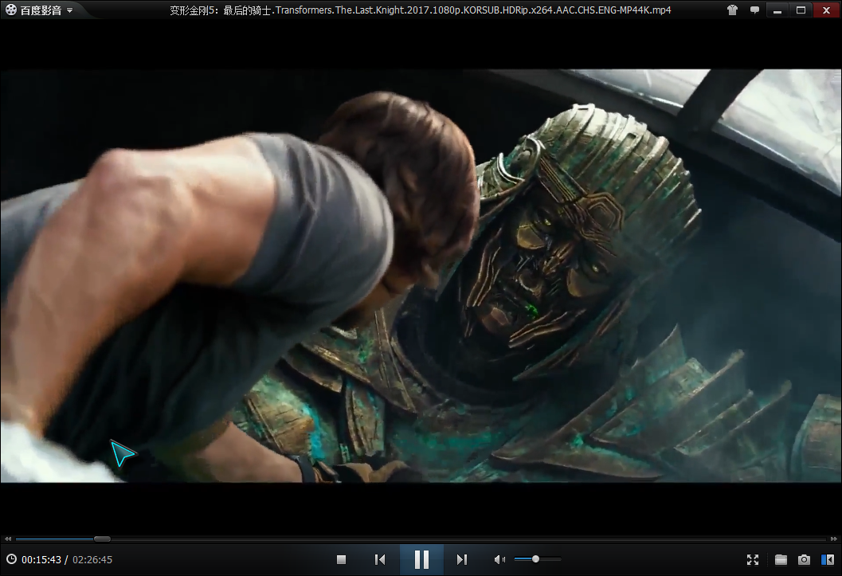Take a screenshot with the camera icon
The width and height of the screenshot is (842, 576).
pos(804,559)
